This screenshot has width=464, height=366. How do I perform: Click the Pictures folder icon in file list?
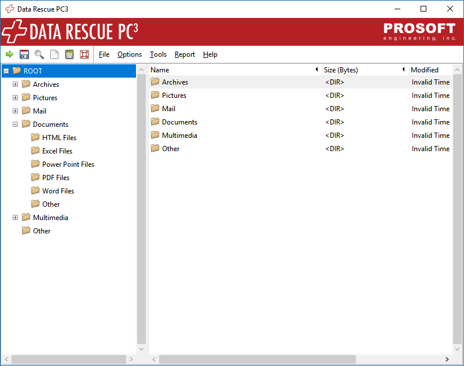click(x=155, y=95)
